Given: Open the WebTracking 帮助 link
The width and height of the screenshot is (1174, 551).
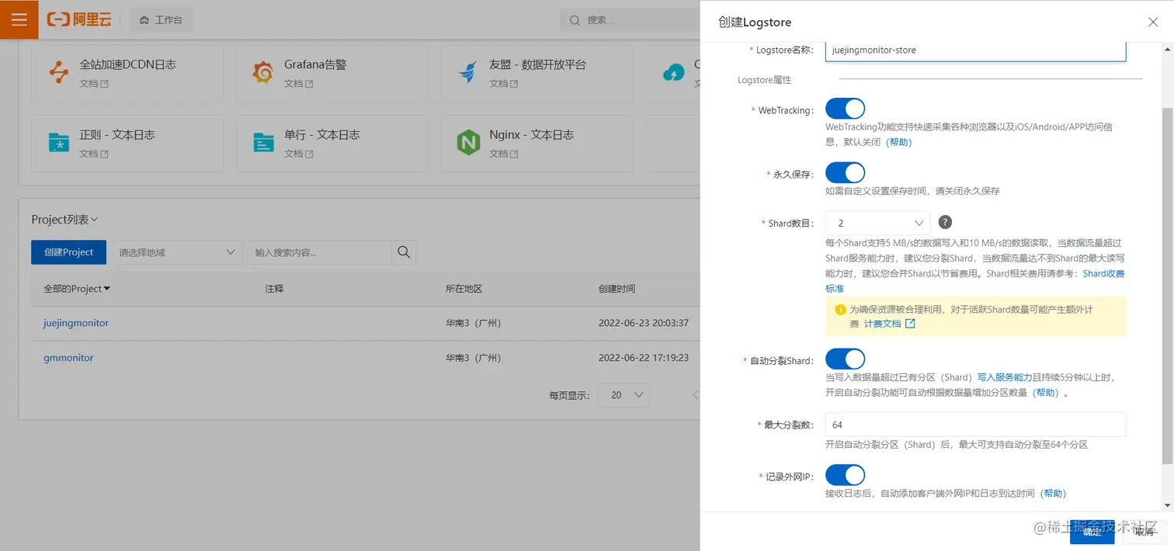Looking at the screenshot, I should pos(898,142).
